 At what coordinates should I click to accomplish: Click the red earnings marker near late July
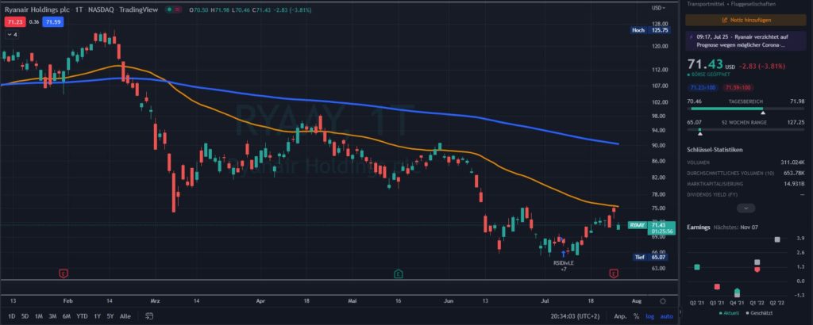pyautogui.click(x=614, y=273)
